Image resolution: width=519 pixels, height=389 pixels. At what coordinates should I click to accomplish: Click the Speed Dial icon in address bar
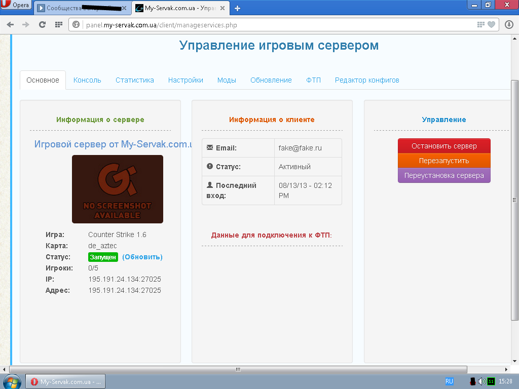point(480,24)
